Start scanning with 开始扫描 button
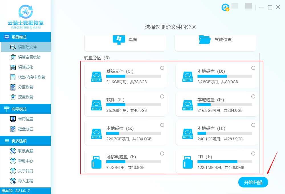This screenshot has height=194, width=285. click(x=253, y=182)
